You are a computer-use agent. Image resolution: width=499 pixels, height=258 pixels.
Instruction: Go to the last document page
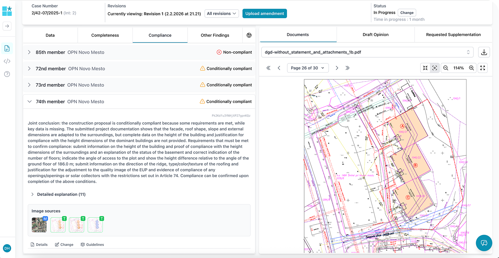point(347,68)
